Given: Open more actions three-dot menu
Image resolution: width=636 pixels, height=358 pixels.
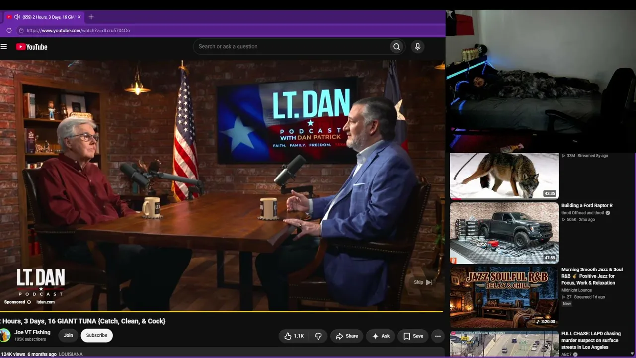Looking at the screenshot, I should click(x=438, y=336).
